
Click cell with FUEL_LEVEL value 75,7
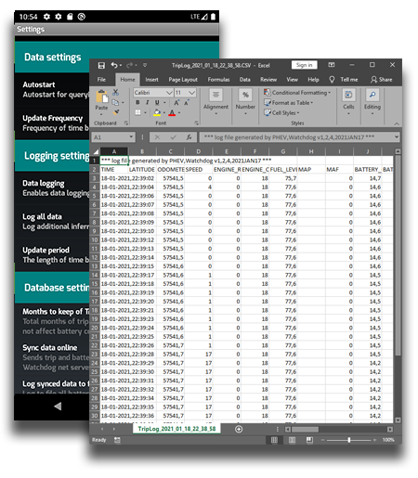tap(283, 178)
